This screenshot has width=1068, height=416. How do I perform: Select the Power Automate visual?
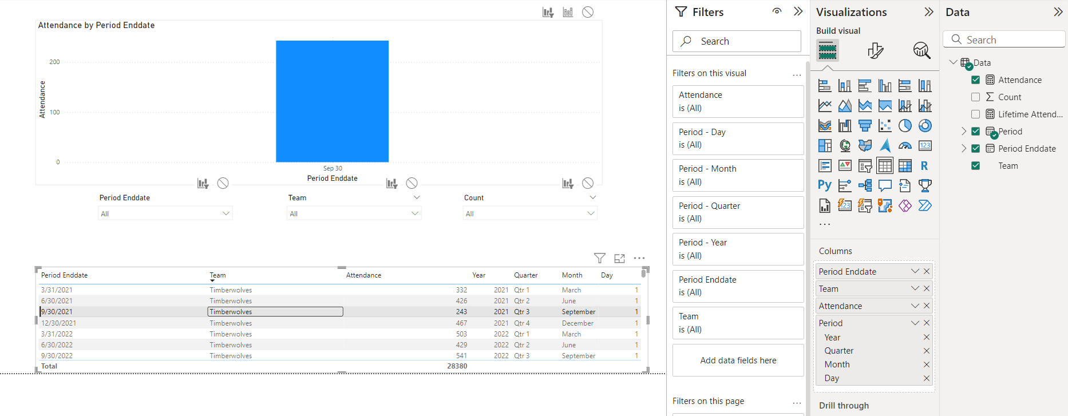pos(925,205)
